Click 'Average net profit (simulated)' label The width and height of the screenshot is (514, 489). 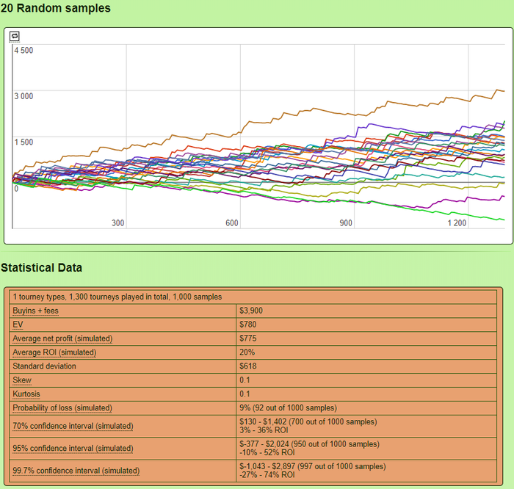tap(62, 338)
